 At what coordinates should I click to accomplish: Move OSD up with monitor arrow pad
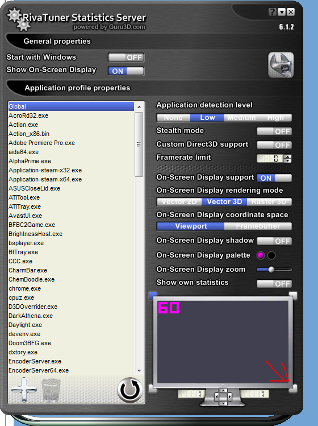click(x=223, y=391)
